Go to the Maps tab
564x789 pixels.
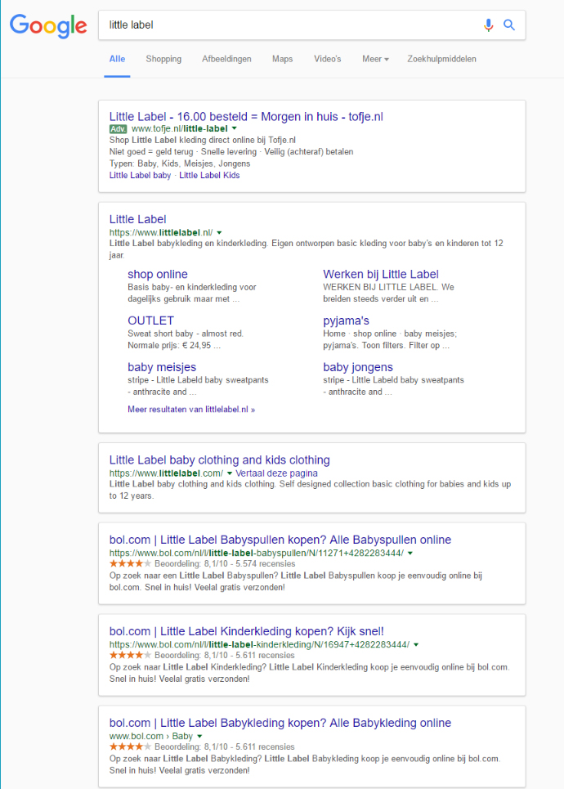pyautogui.click(x=282, y=59)
